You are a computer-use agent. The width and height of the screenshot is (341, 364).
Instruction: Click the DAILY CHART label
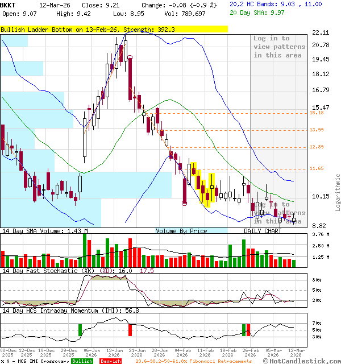click(x=263, y=231)
